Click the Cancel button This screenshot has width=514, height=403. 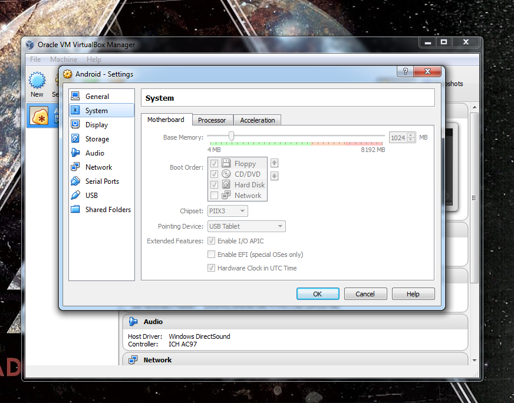(x=365, y=294)
